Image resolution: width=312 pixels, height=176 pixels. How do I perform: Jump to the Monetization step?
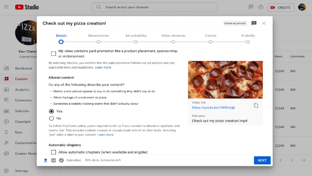click(x=99, y=42)
